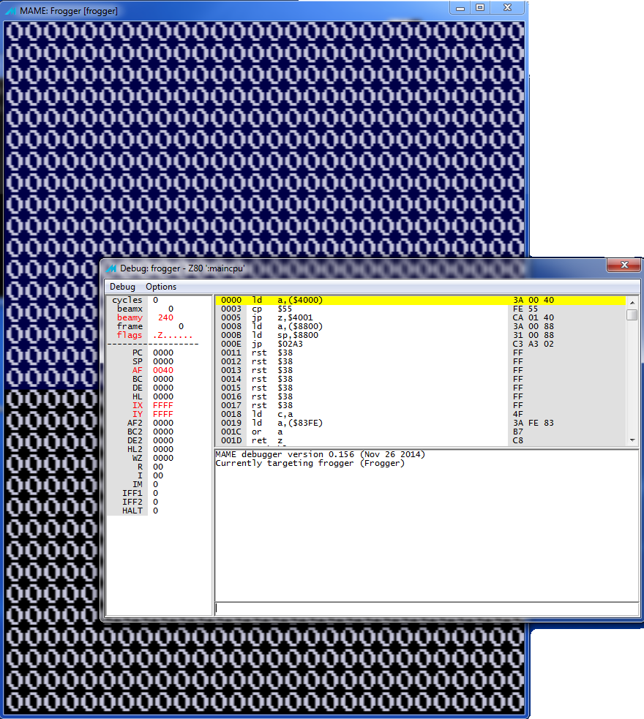The image size is (644, 719).
Task: Click the WZ register label
Action: pyautogui.click(x=138, y=458)
